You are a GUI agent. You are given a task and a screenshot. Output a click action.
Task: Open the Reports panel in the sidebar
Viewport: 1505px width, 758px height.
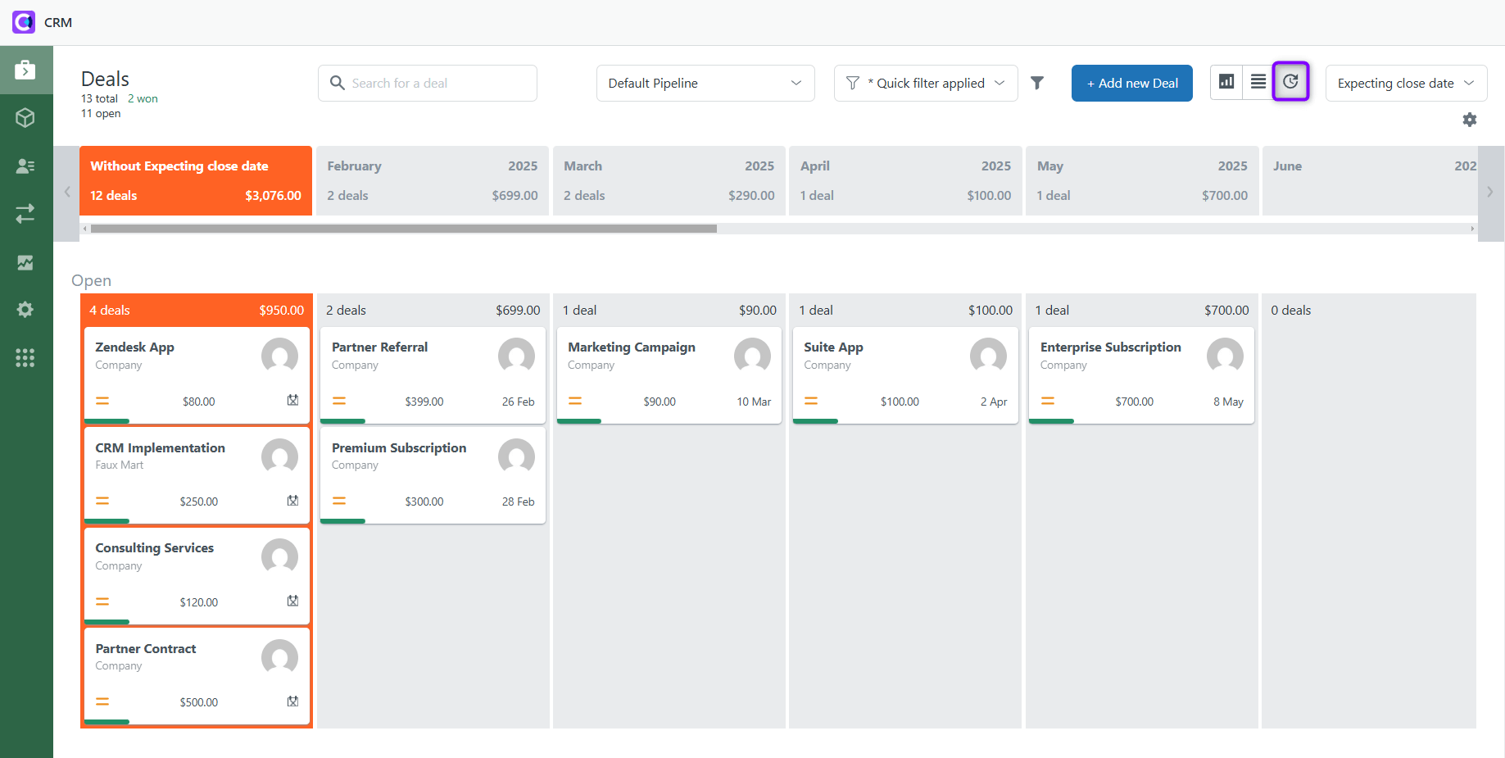click(x=25, y=262)
